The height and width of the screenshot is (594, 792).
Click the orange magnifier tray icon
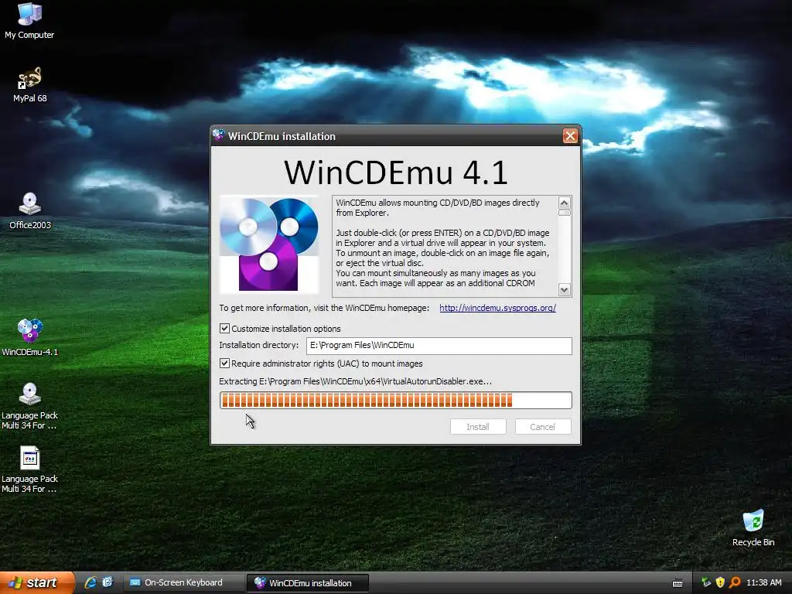tap(735, 582)
